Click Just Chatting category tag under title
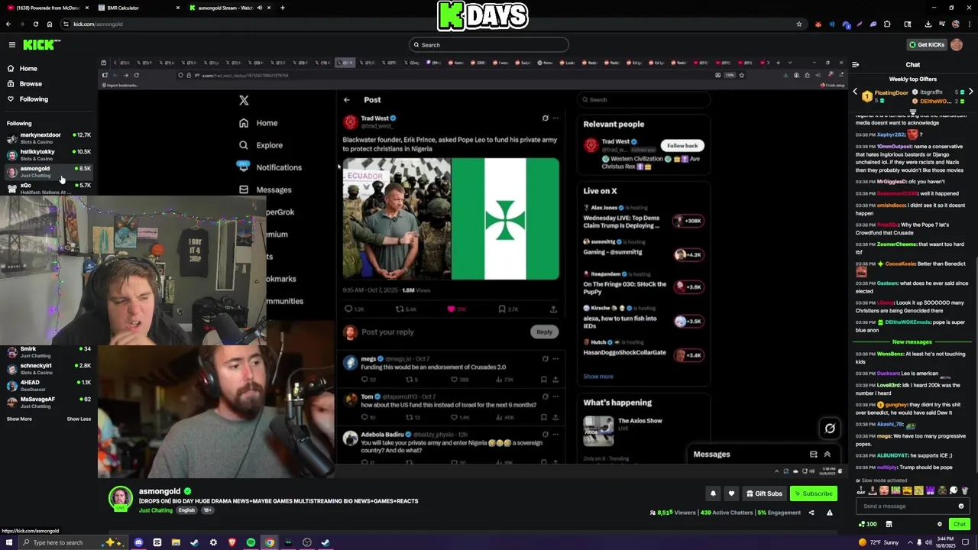 (156, 510)
